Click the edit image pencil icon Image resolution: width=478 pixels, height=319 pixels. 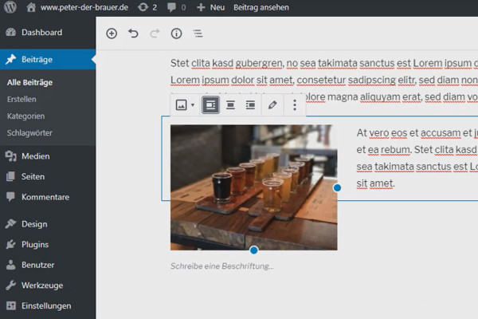coord(272,105)
